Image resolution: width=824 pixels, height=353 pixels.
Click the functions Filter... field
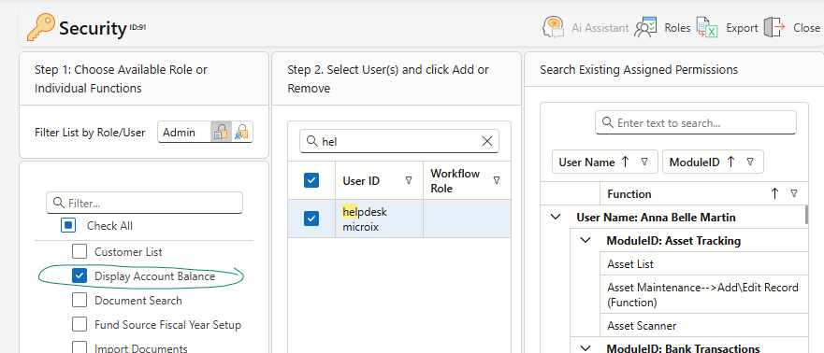[x=145, y=203]
